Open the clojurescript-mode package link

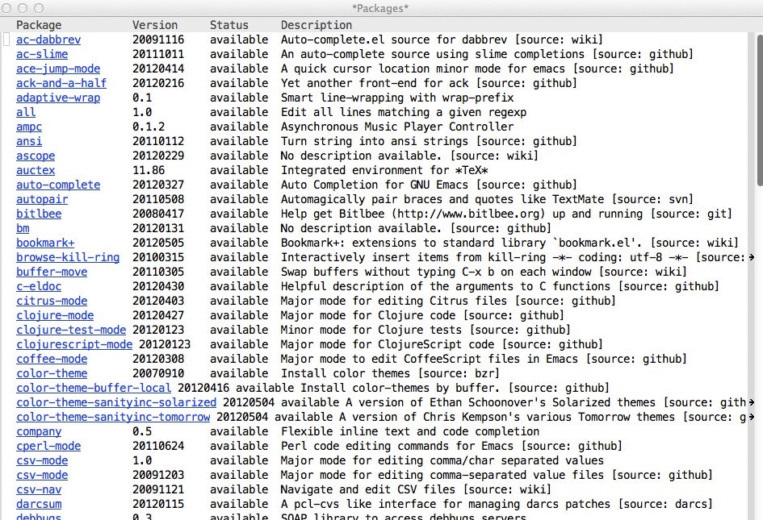click(x=74, y=344)
